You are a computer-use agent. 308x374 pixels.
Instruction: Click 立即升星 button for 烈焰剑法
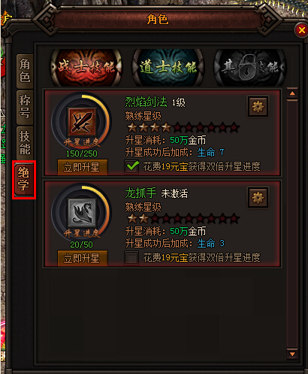pyautogui.click(x=83, y=167)
